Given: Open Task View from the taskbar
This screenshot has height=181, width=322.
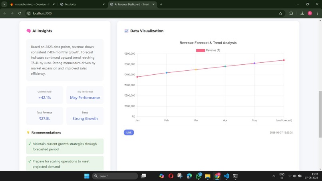Looking at the screenshot, I should click(143, 176).
